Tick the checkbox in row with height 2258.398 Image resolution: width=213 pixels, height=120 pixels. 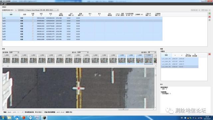click(x=33, y=31)
